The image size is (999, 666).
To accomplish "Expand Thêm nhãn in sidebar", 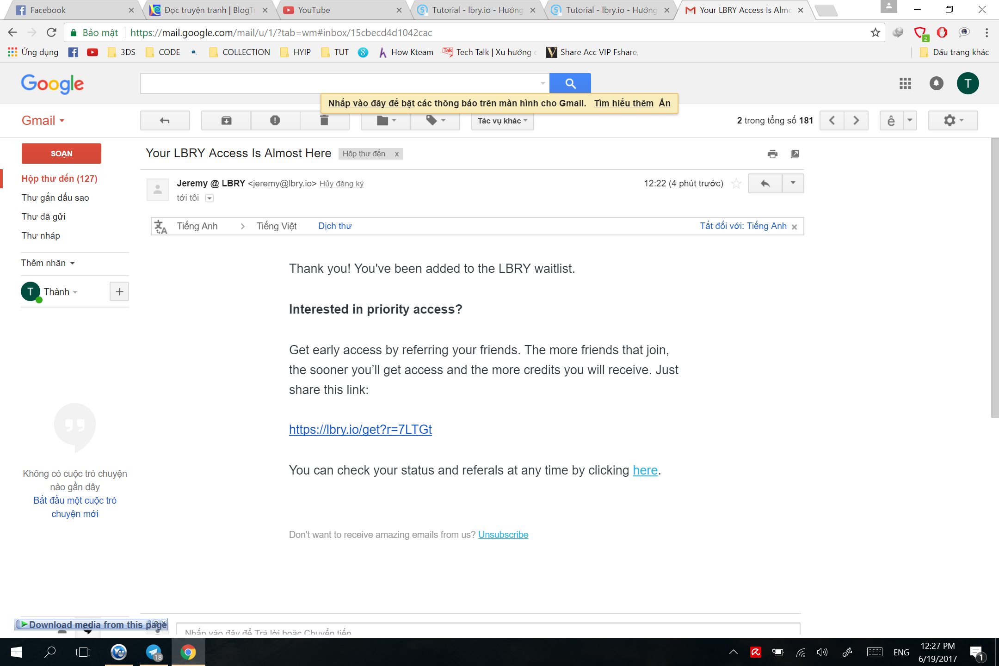I will pyautogui.click(x=48, y=263).
